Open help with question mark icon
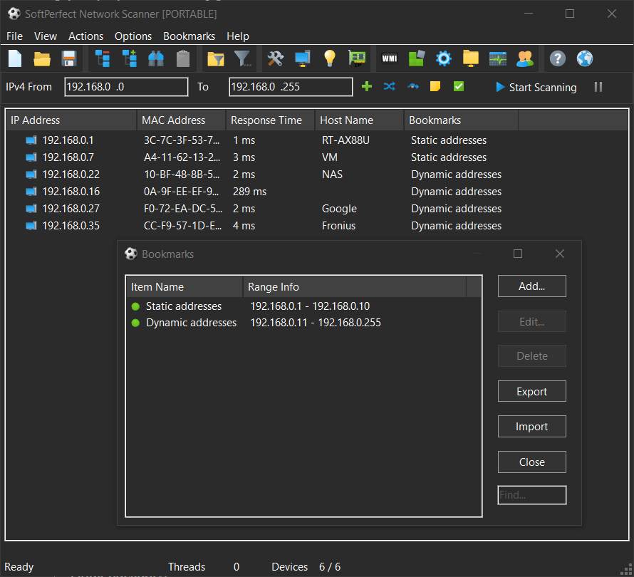634x577 pixels. pyautogui.click(x=558, y=58)
